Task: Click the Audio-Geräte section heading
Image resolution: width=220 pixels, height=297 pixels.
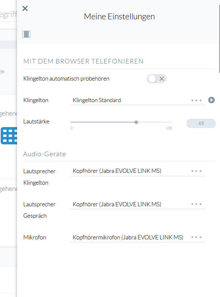Action: click(x=45, y=154)
